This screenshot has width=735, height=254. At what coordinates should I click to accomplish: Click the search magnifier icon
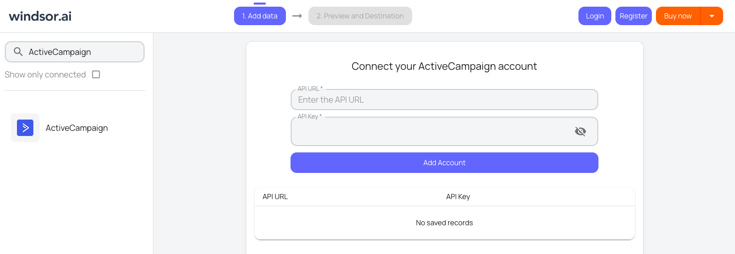[18, 52]
